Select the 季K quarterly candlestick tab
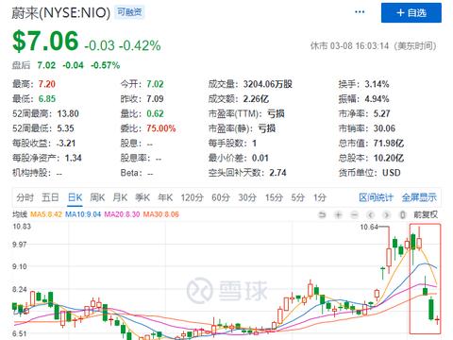Viewport: 453px width, 340px height. click(143, 197)
